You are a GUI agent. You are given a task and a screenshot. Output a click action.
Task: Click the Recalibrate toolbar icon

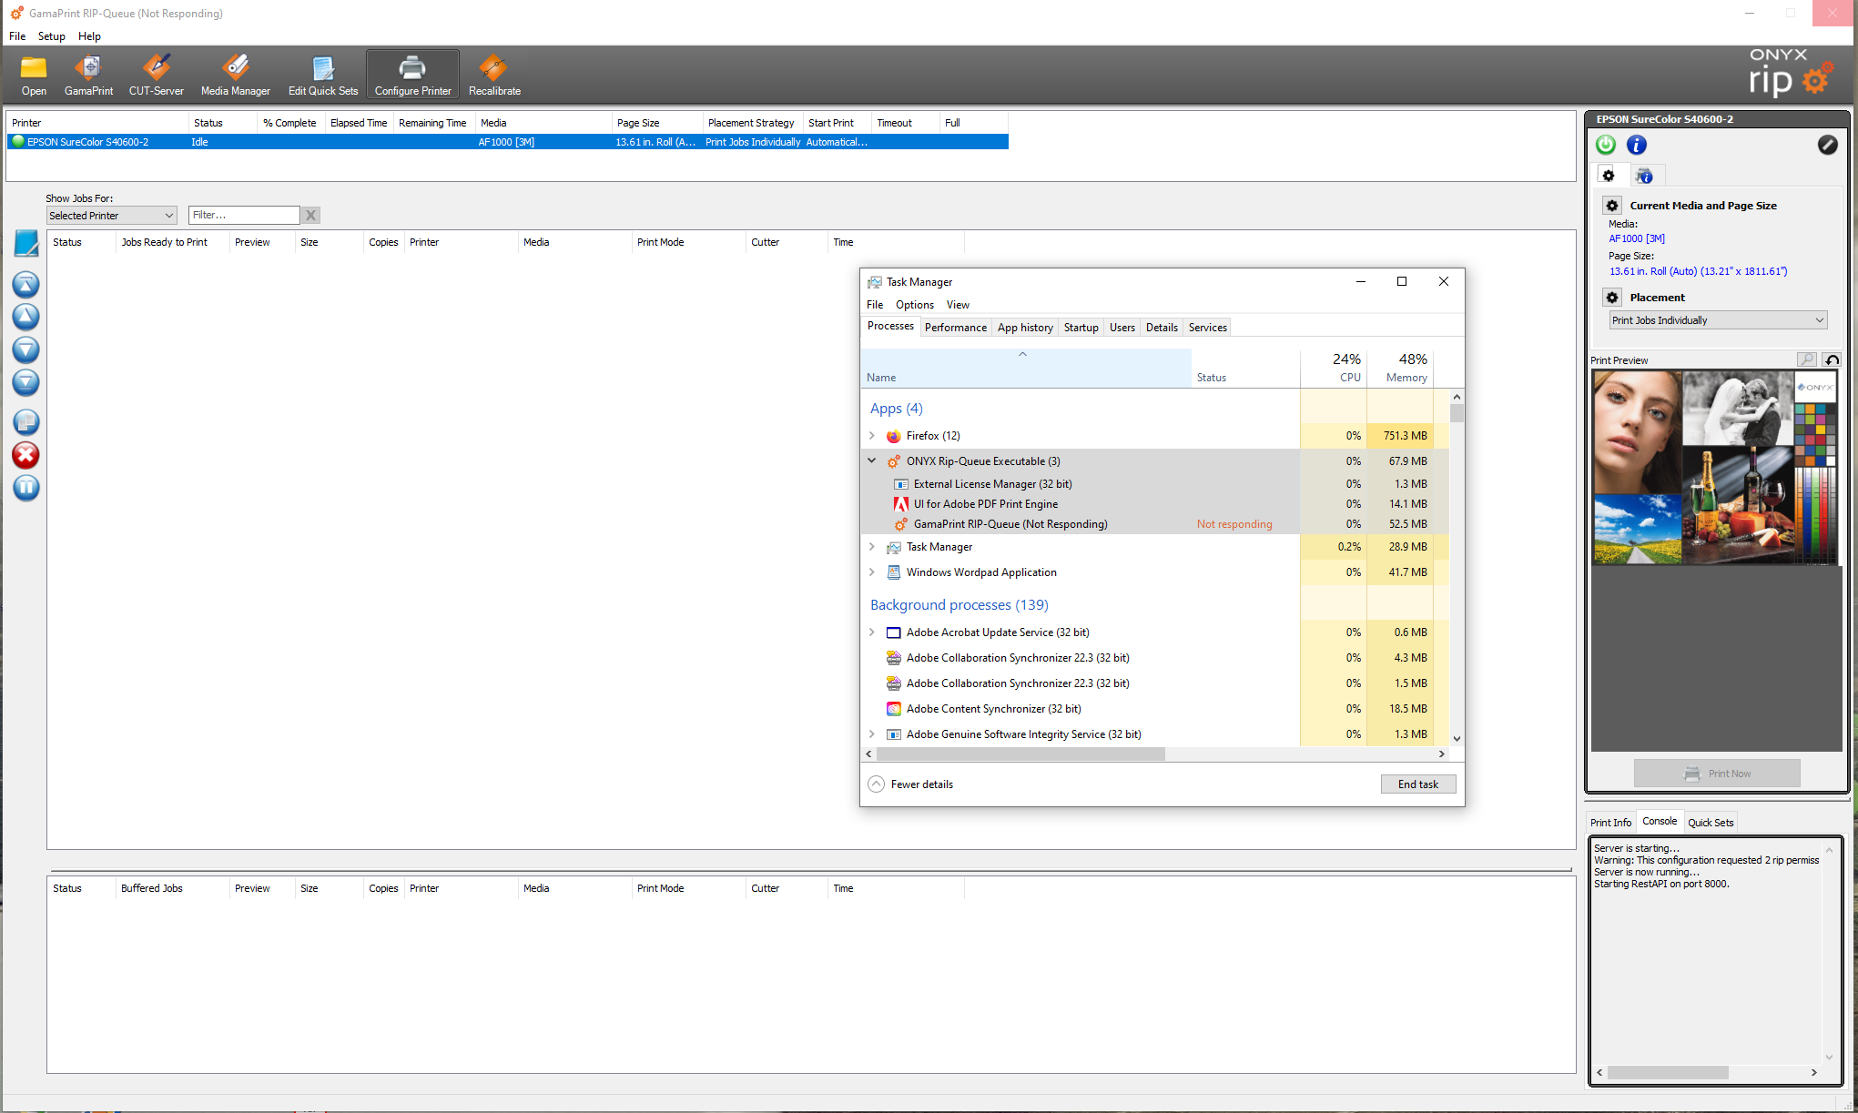click(x=494, y=76)
